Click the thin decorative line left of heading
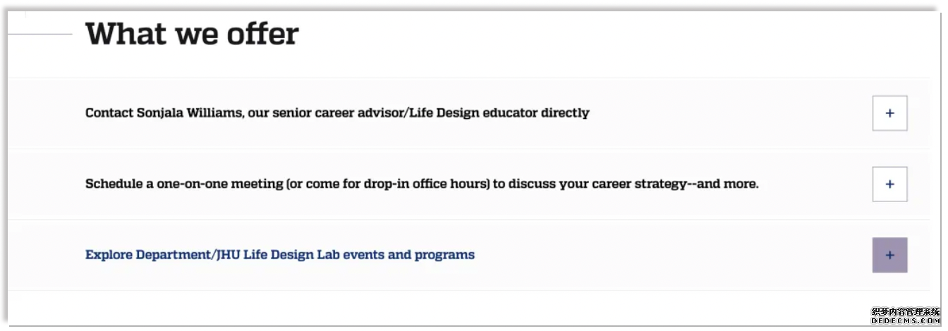 40,34
